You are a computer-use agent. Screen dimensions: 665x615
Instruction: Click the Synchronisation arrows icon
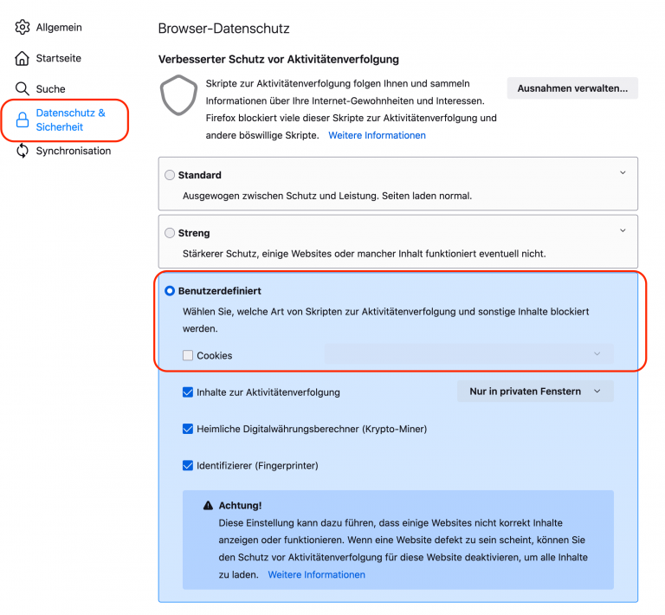point(23,151)
